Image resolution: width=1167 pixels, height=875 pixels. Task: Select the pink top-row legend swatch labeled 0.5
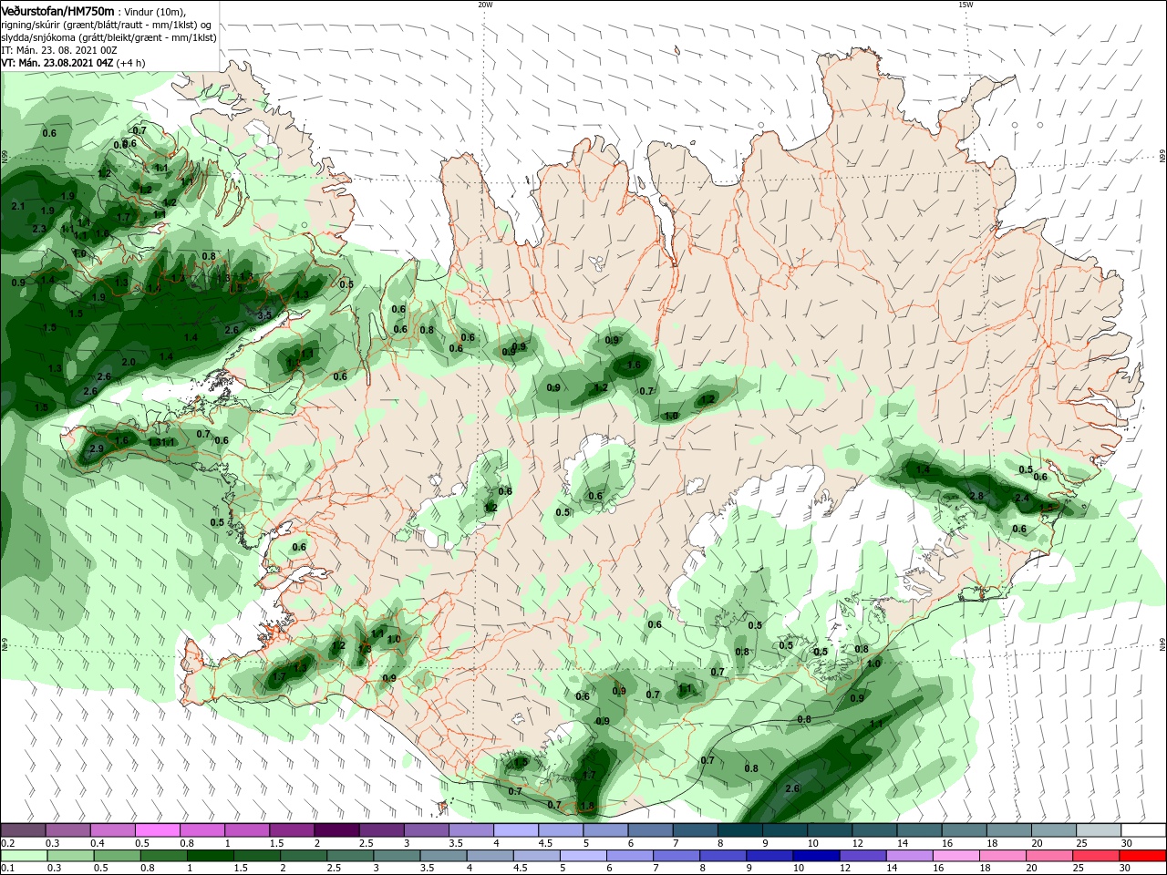157,830
